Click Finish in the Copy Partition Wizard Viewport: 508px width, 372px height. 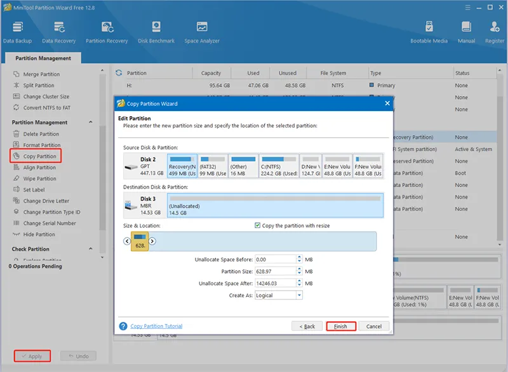click(x=341, y=326)
